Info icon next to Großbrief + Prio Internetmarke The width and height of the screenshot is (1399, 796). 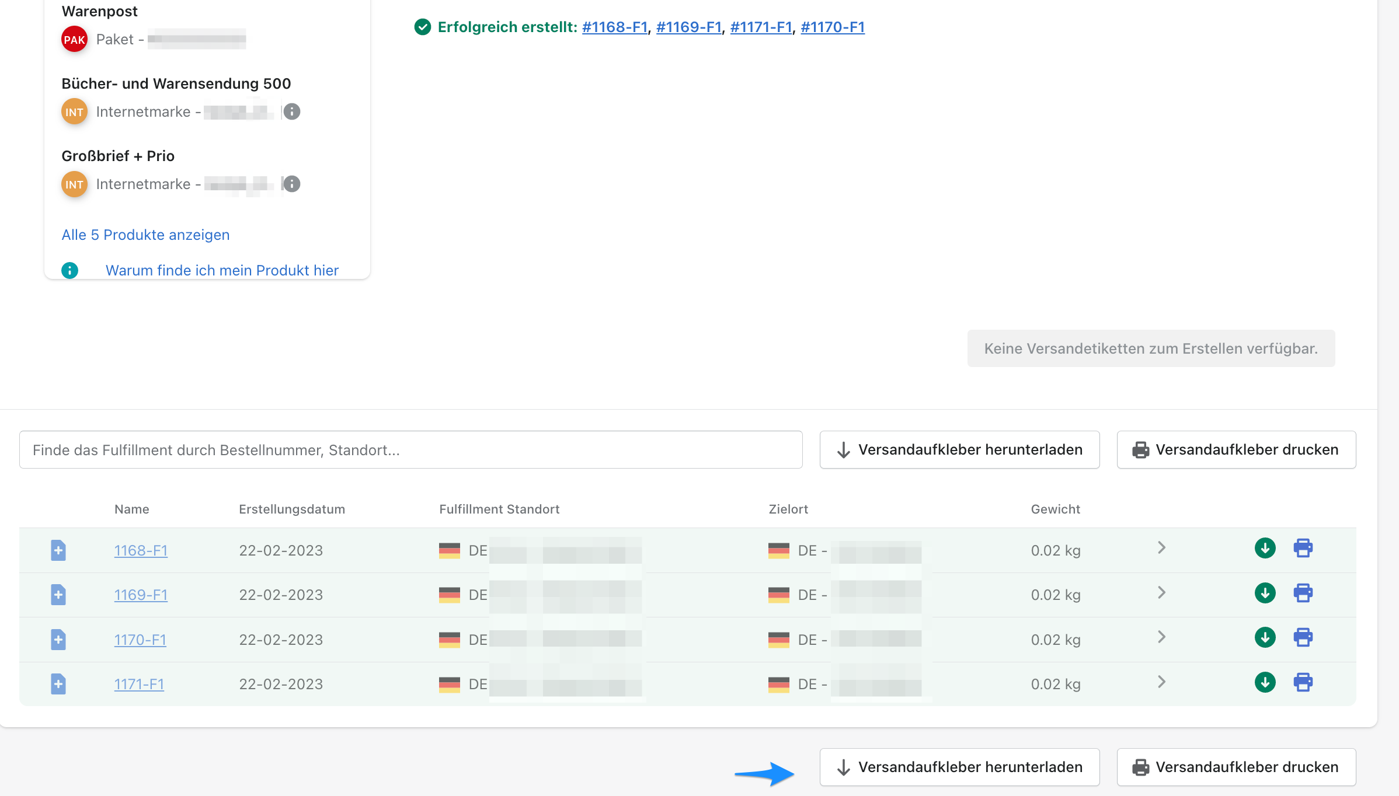coord(292,184)
